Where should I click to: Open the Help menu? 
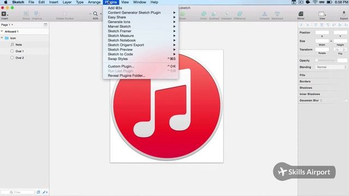pos(154,2)
